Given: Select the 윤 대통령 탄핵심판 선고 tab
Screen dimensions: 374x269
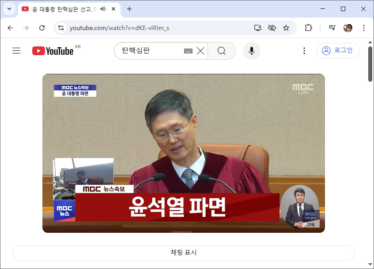Looking at the screenshot, I should pyautogui.click(x=64, y=9).
